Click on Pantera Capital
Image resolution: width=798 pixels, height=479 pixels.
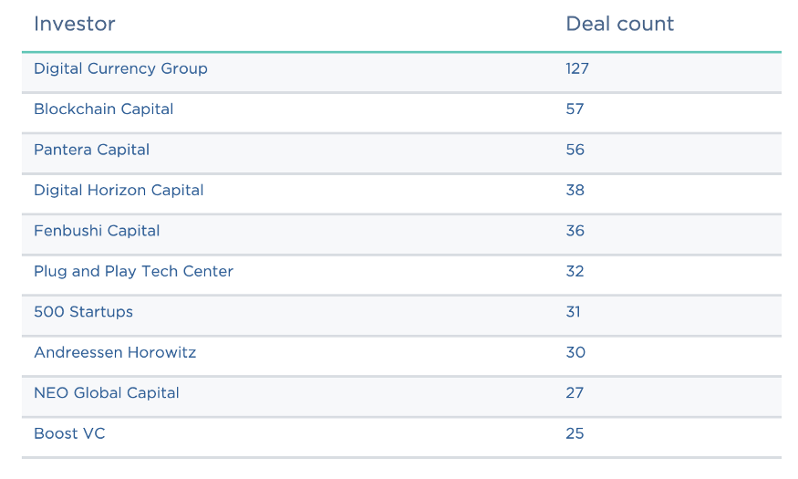click(91, 151)
